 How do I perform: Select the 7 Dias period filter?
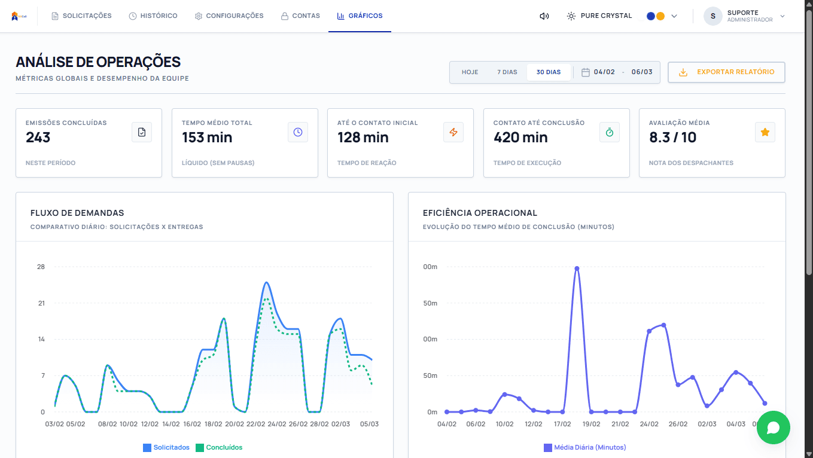click(x=507, y=72)
